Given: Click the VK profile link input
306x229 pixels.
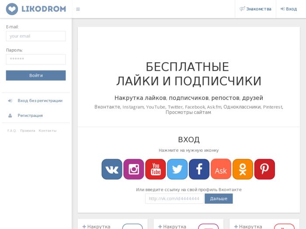Looking at the screenshot, I should pyautogui.click(x=174, y=198).
